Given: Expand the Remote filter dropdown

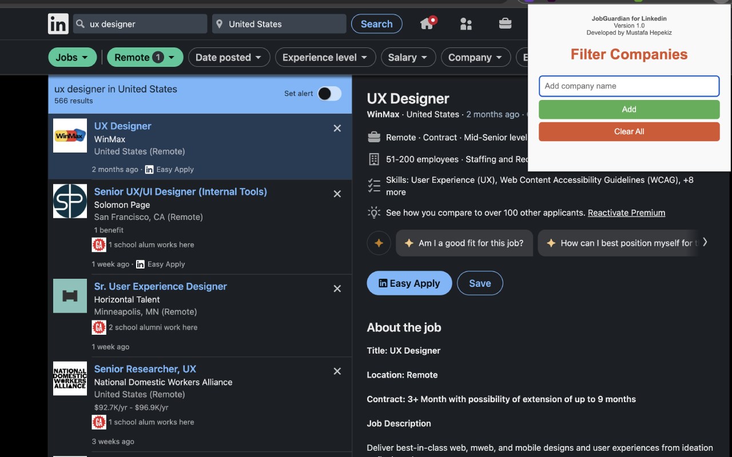Looking at the screenshot, I should (145, 57).
